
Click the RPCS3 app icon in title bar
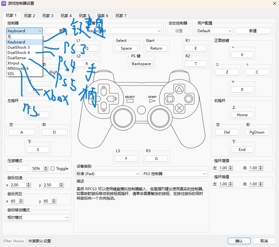[x=4, y=3]
